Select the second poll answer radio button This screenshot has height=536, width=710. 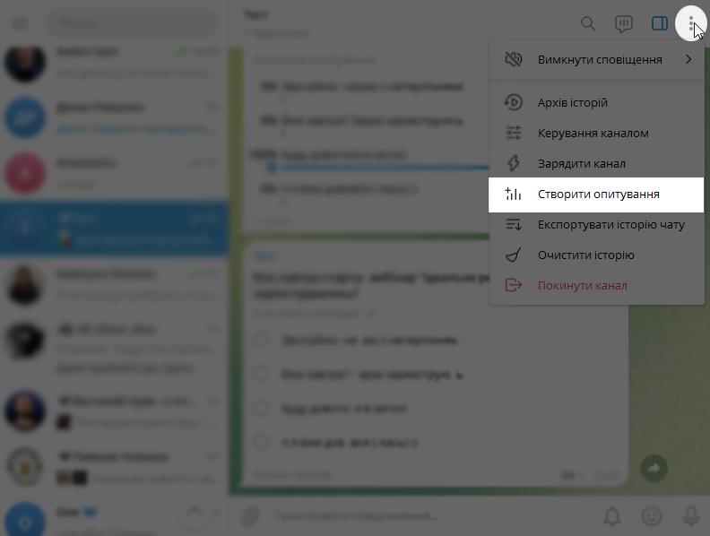click(261, 375)
